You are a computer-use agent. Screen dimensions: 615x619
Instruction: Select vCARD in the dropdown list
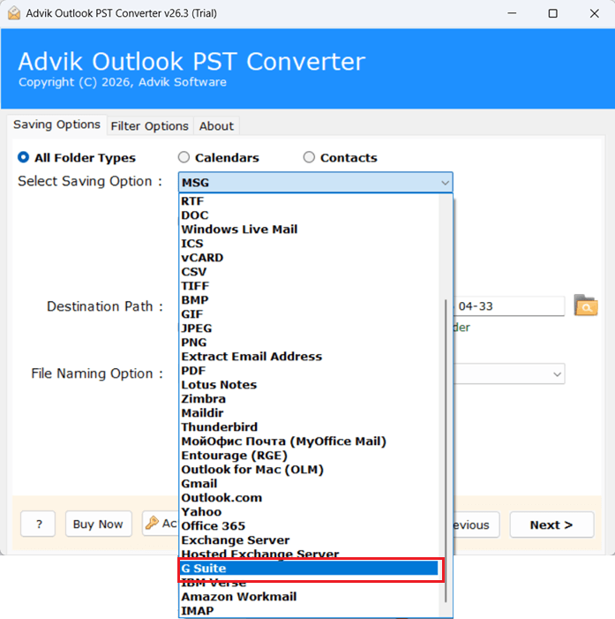(309, 258)
